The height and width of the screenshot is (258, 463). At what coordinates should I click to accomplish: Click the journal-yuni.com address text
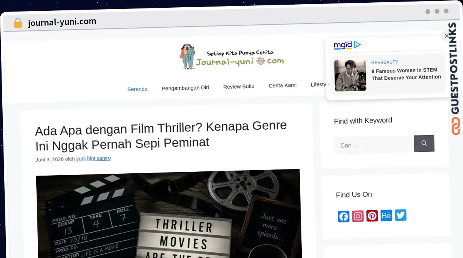(x=62, y=22)
